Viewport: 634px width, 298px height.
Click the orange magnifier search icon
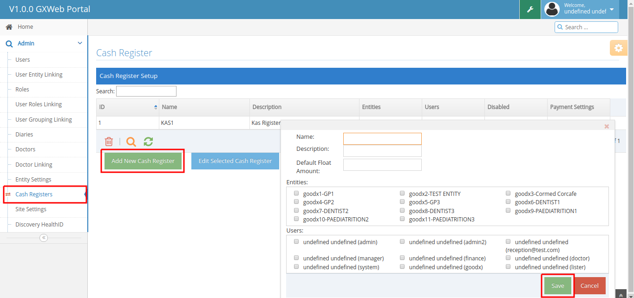pyautogui.click(x=131, y=142)
